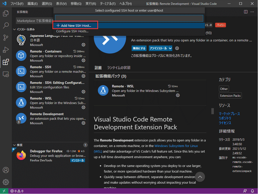Click gear for Remote - WSL in extension pack
This screenshot has width=258, height=194.
pos(178,95)
